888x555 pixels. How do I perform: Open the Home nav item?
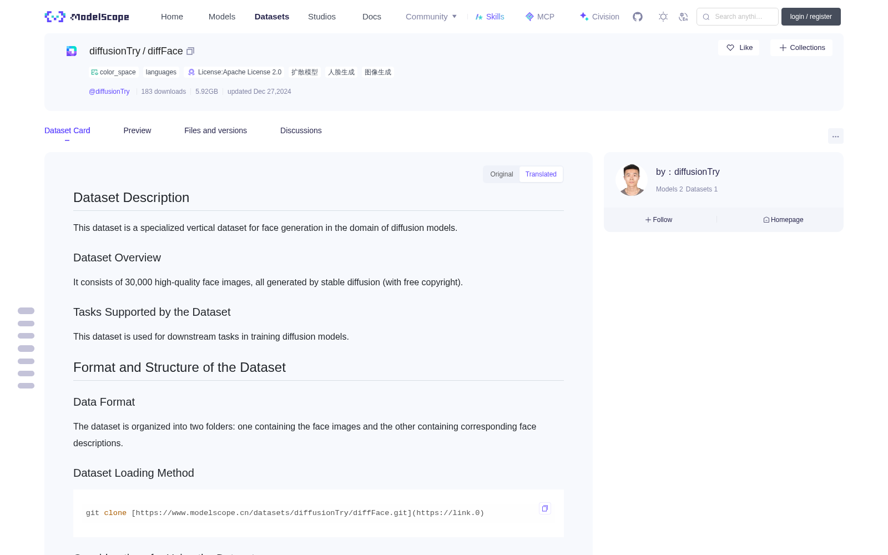[172, 17]
